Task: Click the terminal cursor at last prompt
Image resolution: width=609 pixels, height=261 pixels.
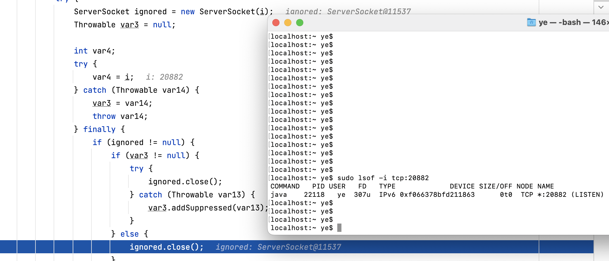Action: [x=339, y=228]
